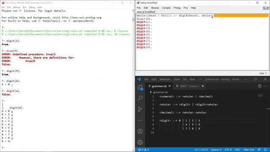
Task: Split the VS Code editor right
Action: click(259, 86)
